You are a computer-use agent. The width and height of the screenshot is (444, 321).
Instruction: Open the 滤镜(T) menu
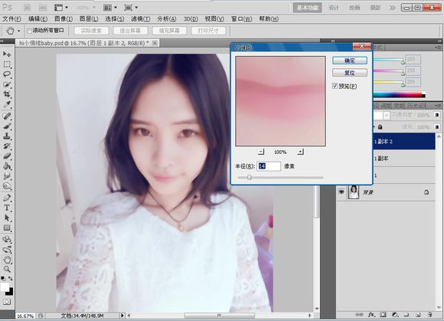[140, 19]
